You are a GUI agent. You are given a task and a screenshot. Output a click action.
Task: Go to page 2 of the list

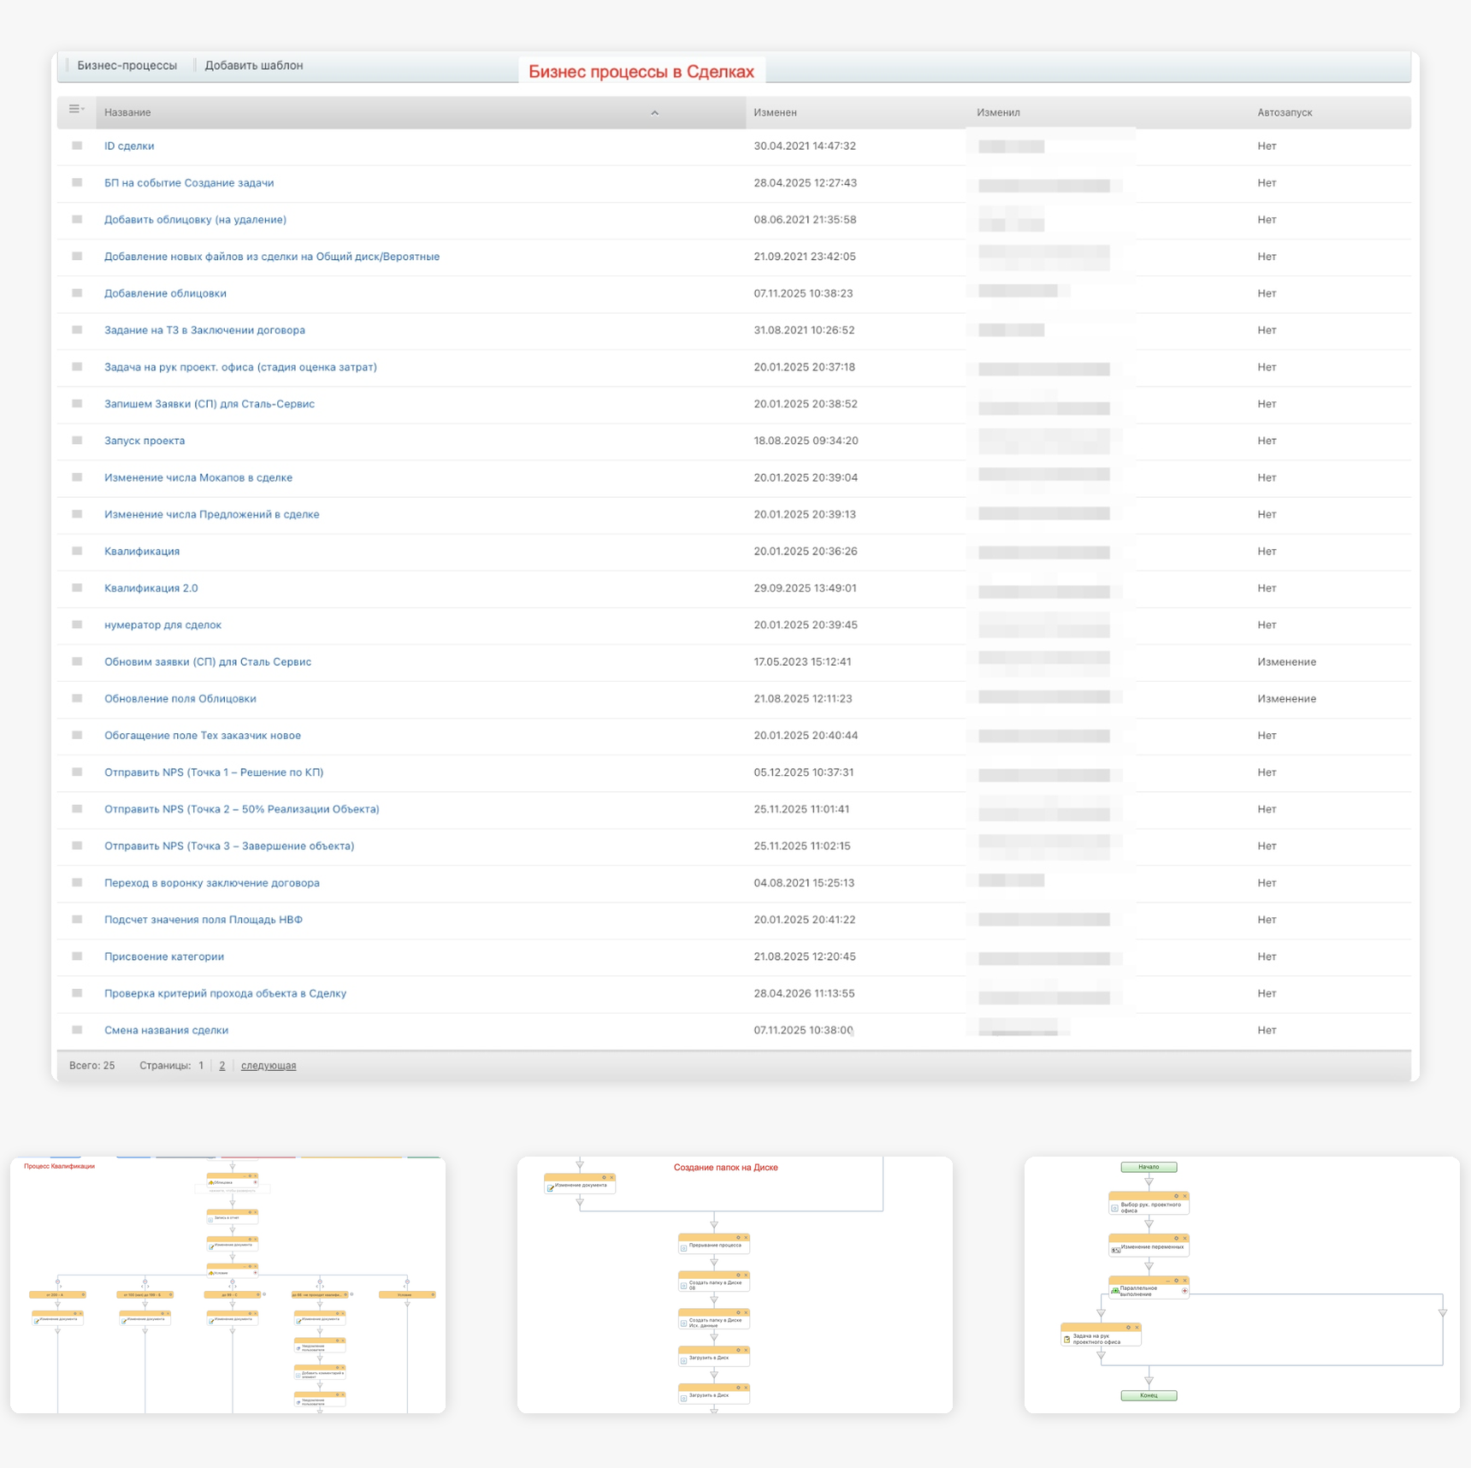[222, 1066]
